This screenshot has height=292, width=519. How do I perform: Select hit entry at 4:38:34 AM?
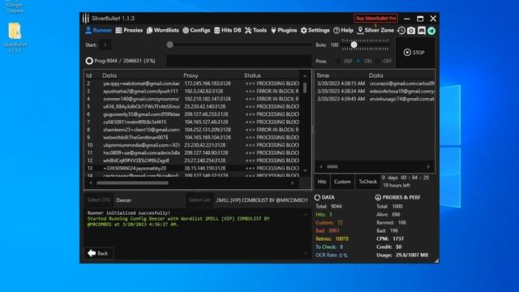point(375,91)
